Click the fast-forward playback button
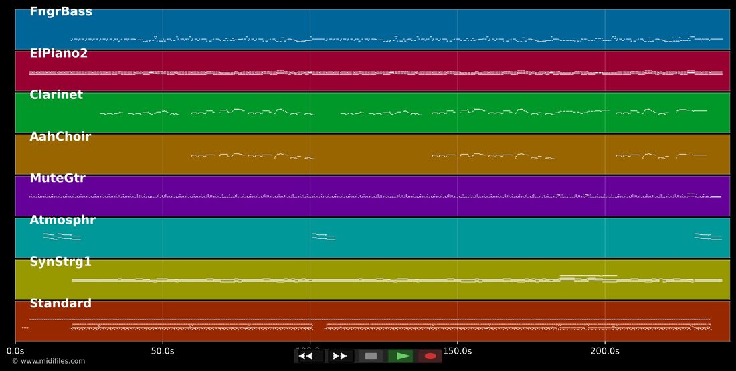This screenshot has height=371, width=736. pos(341,356)
